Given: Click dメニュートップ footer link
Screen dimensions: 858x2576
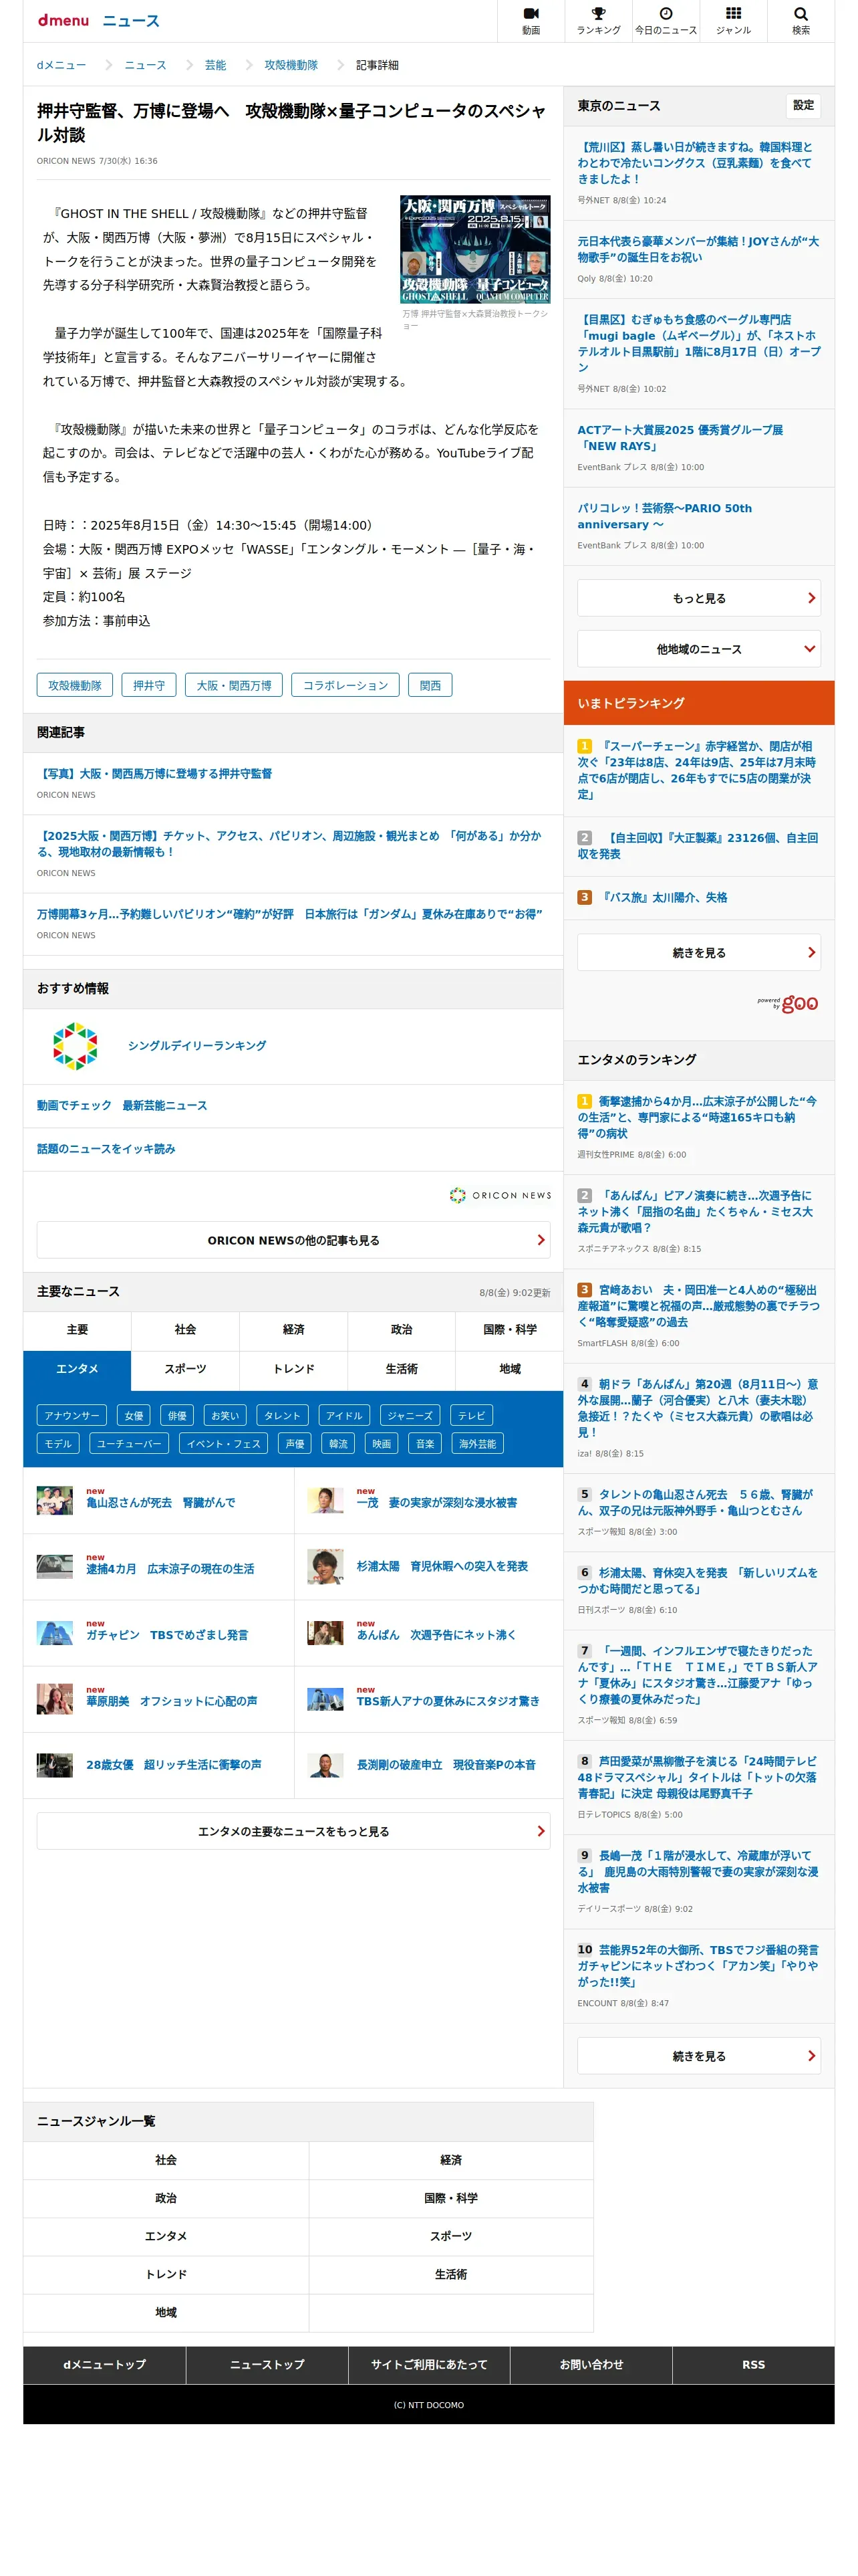Looking at the screenshot, I should click(104, 2365).
